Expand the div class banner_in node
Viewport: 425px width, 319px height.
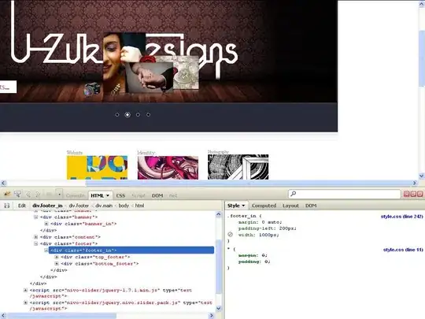[x=46, y=224]
